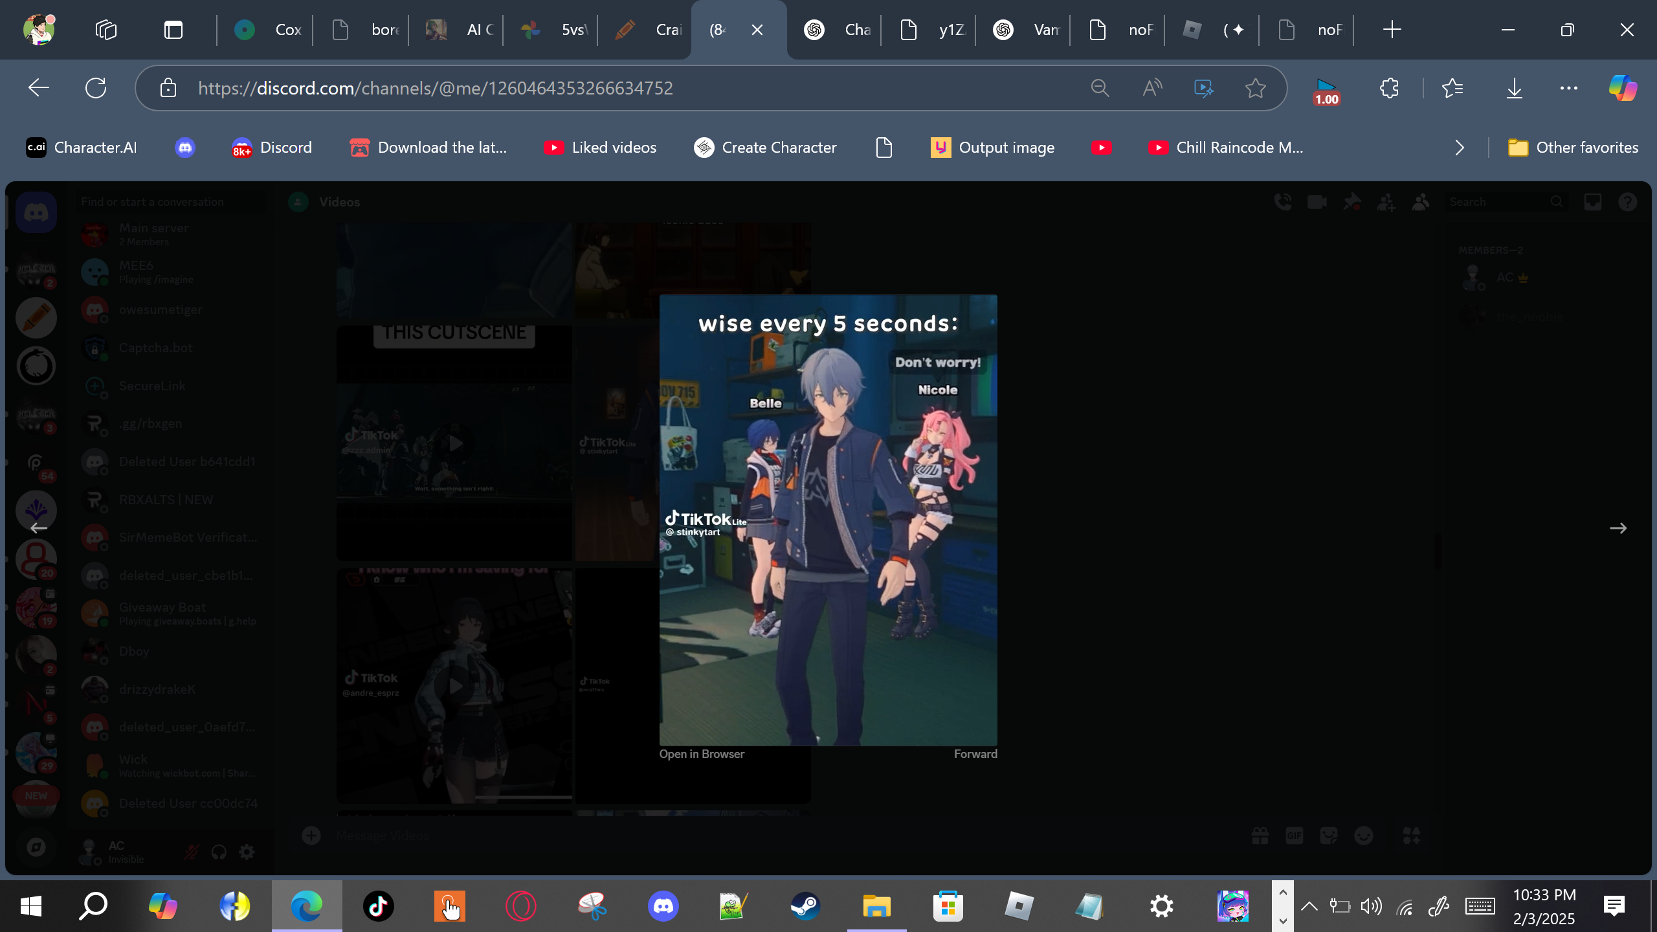Open Discord User Settings gear

pos(247,852)
